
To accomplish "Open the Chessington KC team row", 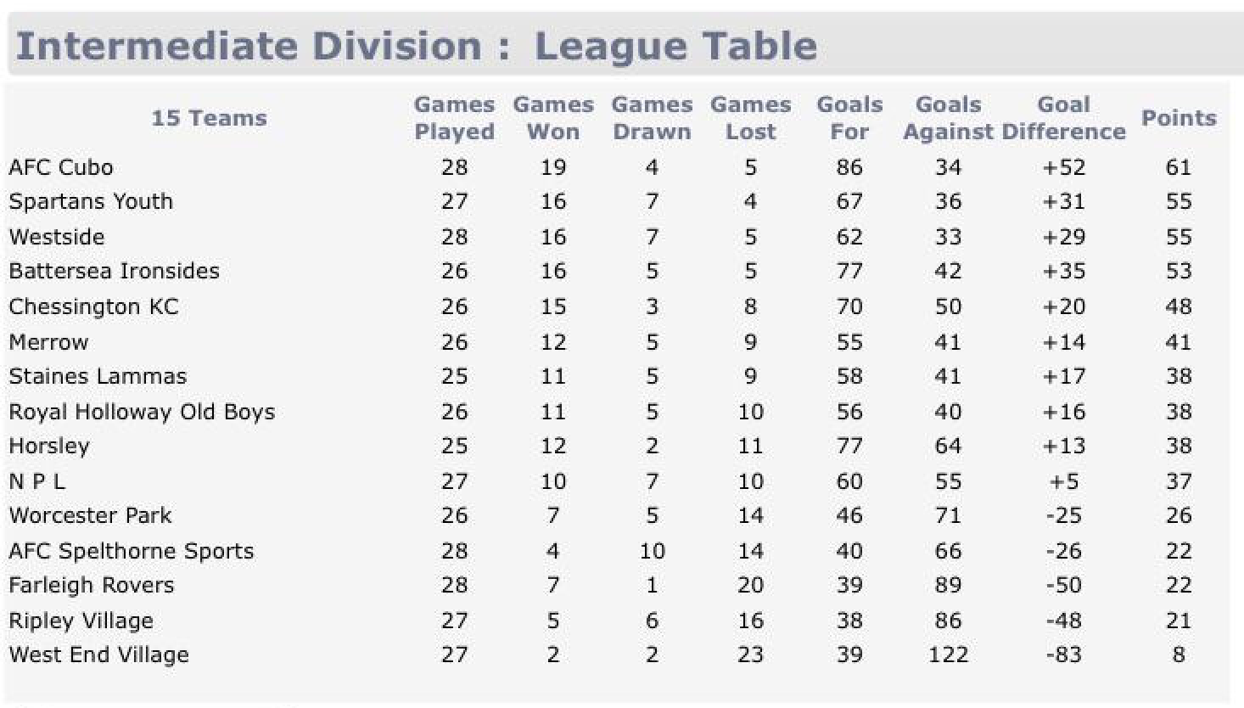I will point(93,306).
